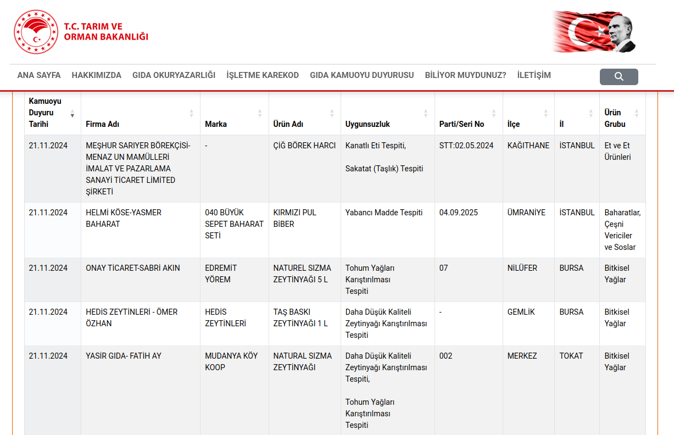Viewport: 674px width, 435px height.
Task: Click the Tarım ve Orman Bakanlığı logo
Action: click(81, 32)
